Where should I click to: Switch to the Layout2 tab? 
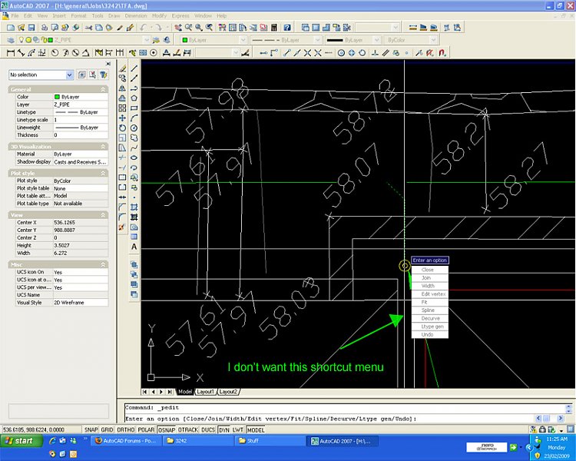tap(228, 392)
